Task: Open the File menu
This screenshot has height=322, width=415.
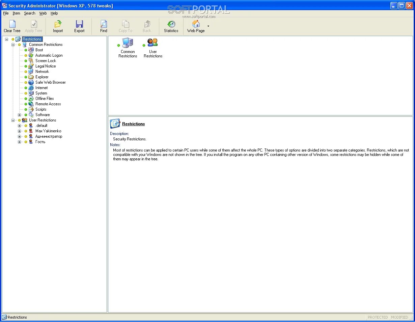Action: (x=6, y=13)
